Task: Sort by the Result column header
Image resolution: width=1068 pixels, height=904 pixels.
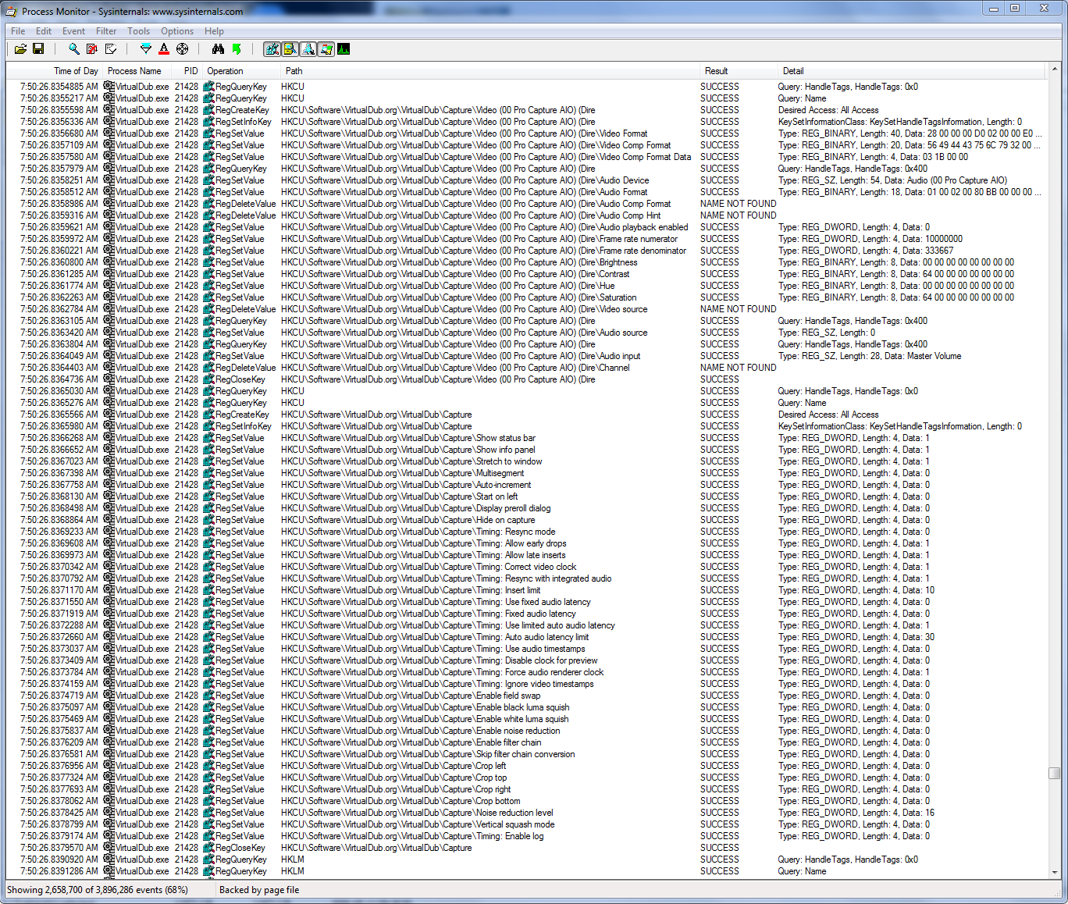Action: pos(738,71)
